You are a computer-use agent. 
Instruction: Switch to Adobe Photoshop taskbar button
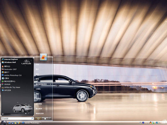(31, 123)
